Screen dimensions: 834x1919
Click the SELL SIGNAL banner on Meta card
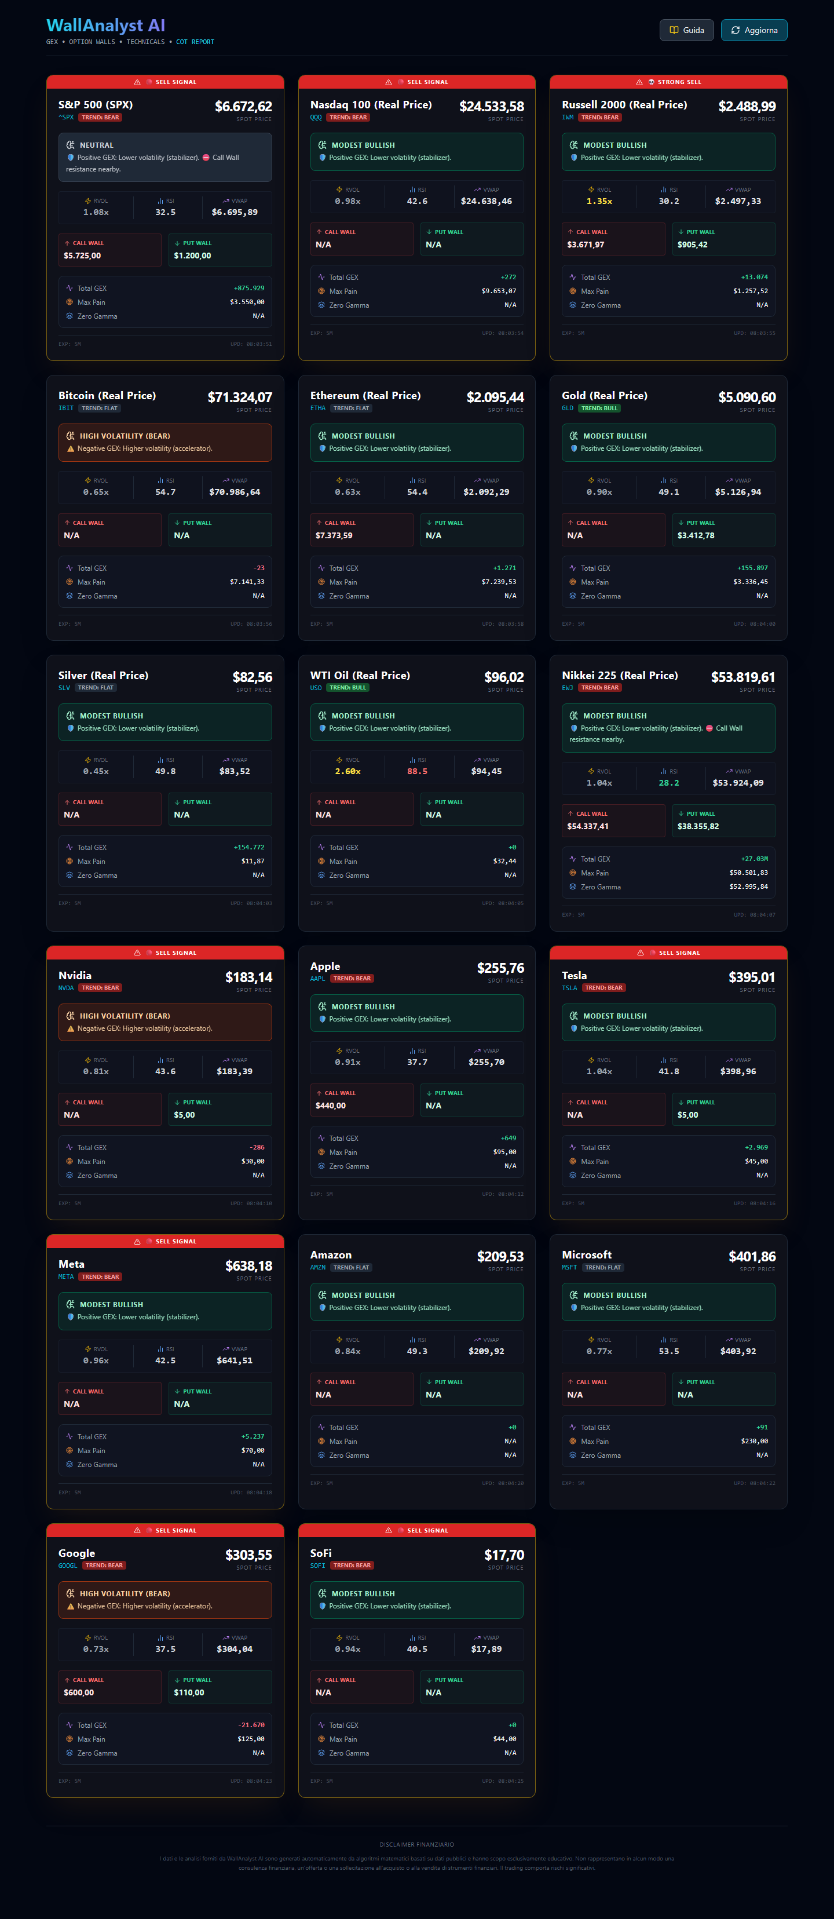[165, 1241]
